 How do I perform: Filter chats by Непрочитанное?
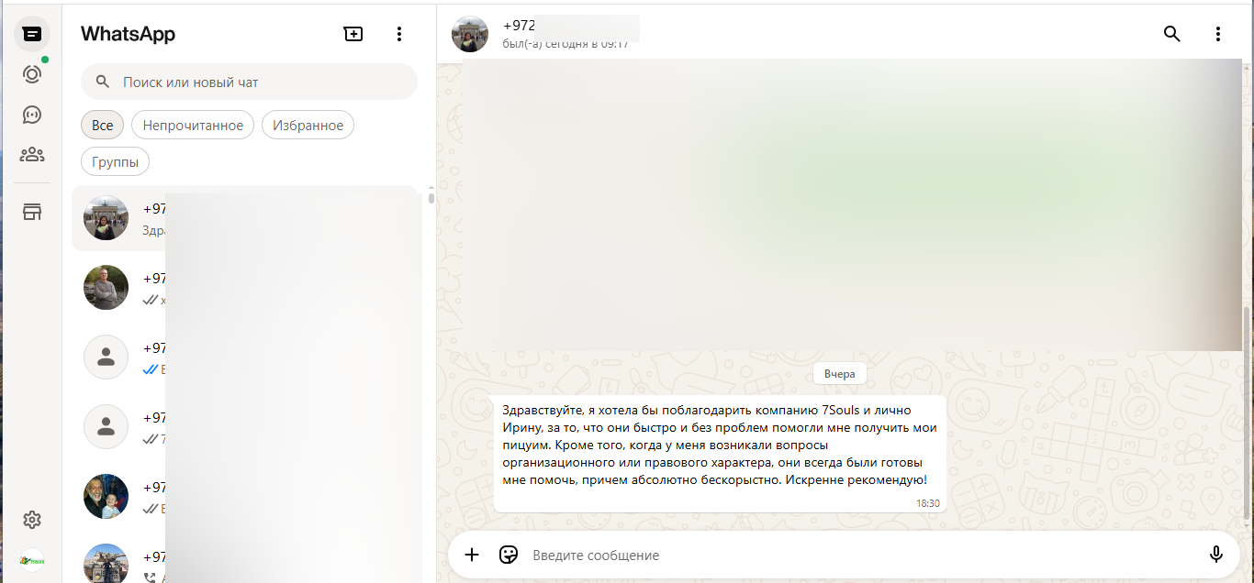[x=193, y=126]
